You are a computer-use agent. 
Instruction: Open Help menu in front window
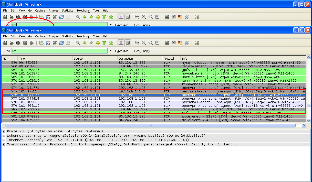(106, 36)
